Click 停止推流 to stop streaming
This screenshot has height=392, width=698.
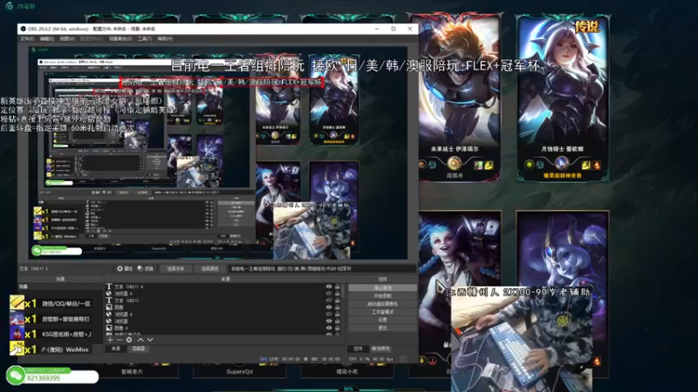[x=383, y=288]
